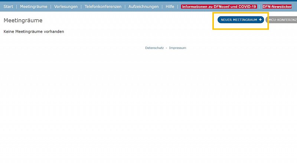297x164 pixels.
Task: Open the Datenschutz link
Action: (154, 48)
